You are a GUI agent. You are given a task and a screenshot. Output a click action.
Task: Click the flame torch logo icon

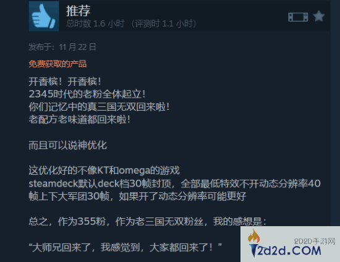pos(254,243)
